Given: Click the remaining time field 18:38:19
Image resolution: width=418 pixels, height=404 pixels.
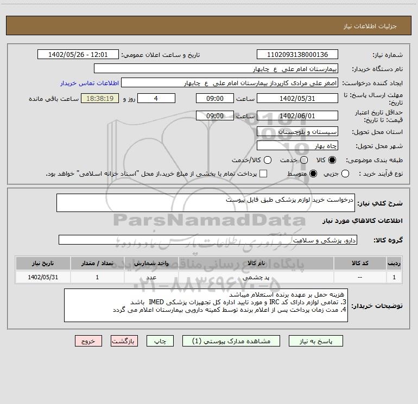Looking at the screenshot, I should [100, 98].
